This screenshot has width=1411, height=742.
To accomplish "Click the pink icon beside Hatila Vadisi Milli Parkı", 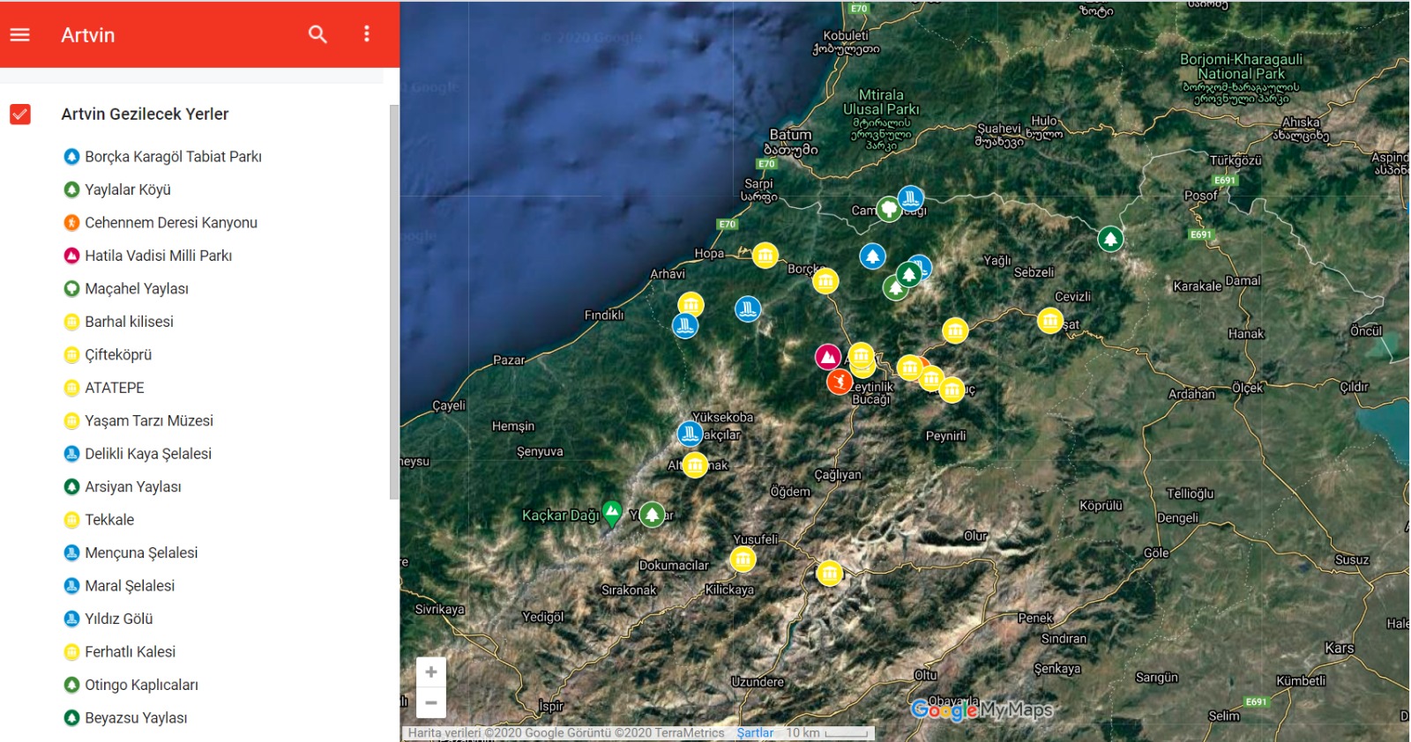I will (72, 256).
